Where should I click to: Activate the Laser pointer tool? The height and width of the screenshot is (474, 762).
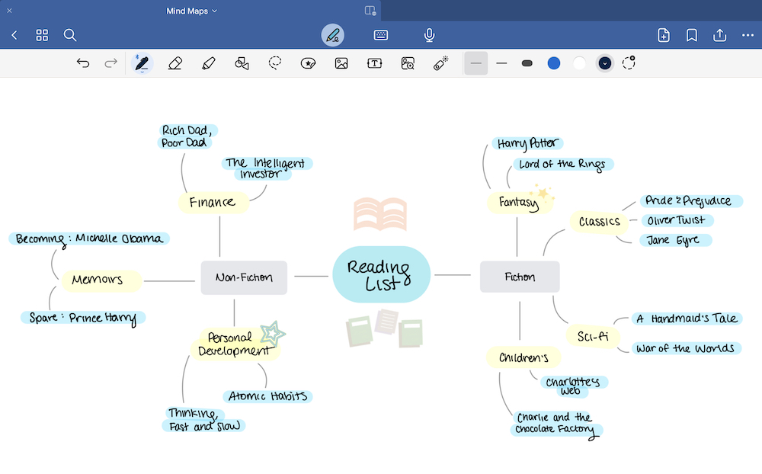coord(441,63)
